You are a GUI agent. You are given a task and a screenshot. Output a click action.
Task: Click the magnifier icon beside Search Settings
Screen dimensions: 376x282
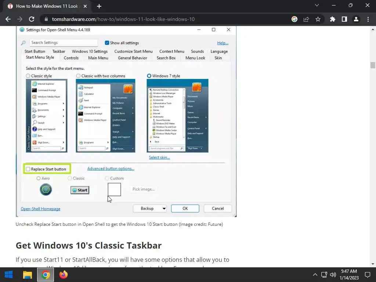point(23,43)
